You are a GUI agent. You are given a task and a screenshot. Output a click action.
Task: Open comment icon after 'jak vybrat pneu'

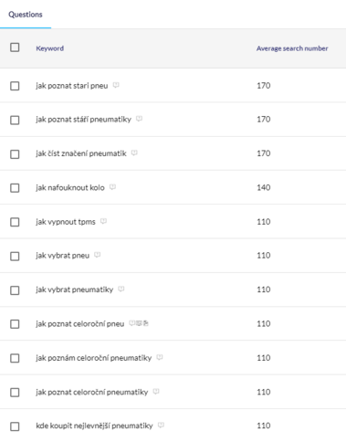pyautogui.click(x=98, y=255)
